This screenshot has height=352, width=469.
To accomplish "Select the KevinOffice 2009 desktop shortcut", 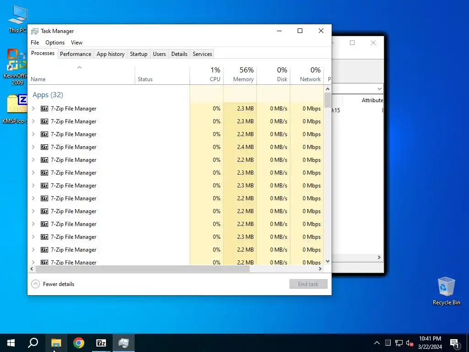I will coord(16,66).
